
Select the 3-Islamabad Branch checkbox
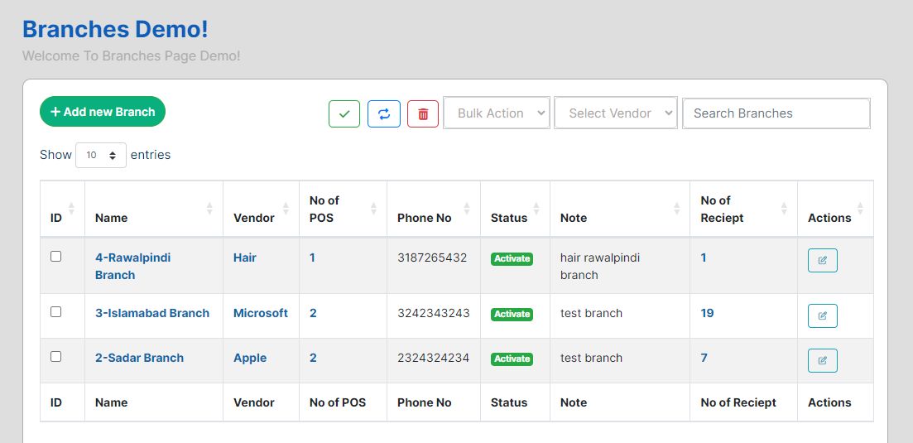pyautogui.click(x=56, y=312)
